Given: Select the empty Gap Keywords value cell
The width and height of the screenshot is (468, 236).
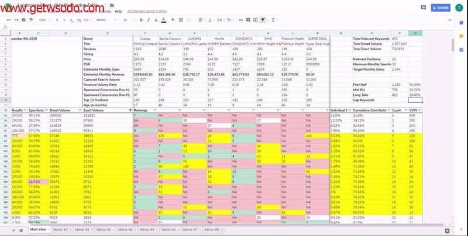Looking at the screenshot, I should coord(415,100).
